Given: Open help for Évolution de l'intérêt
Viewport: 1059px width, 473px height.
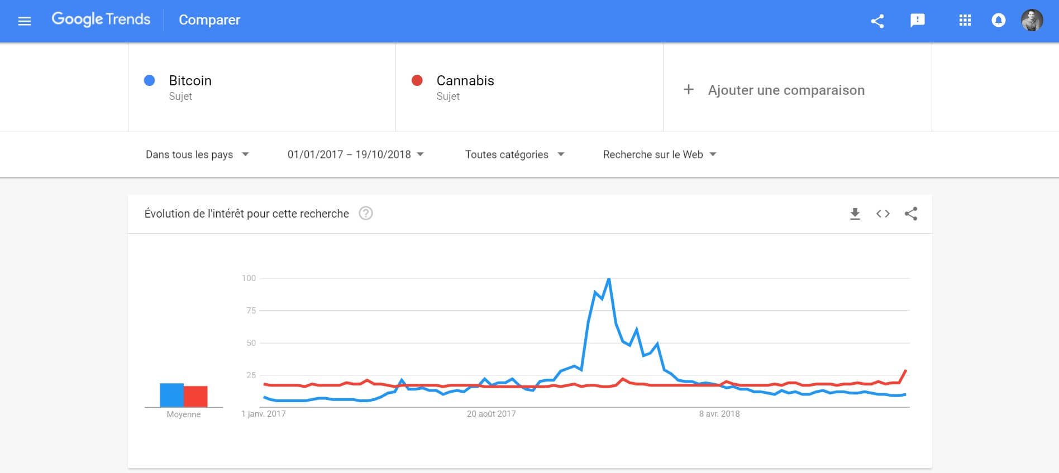Looking at the screenshot, I should coord(366,214).
